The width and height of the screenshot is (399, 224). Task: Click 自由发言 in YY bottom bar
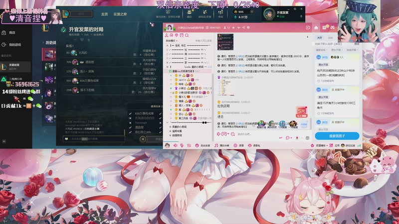click(x=202, y=145)
